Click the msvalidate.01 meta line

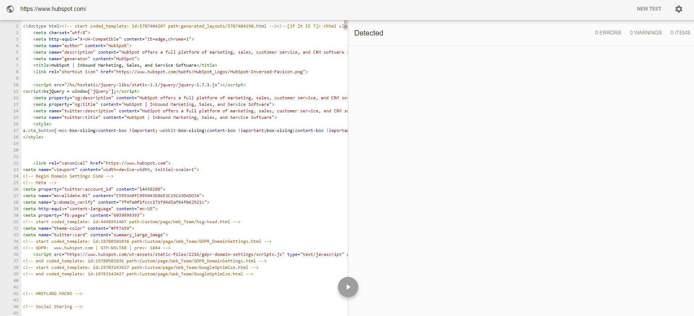coord(113,196)
